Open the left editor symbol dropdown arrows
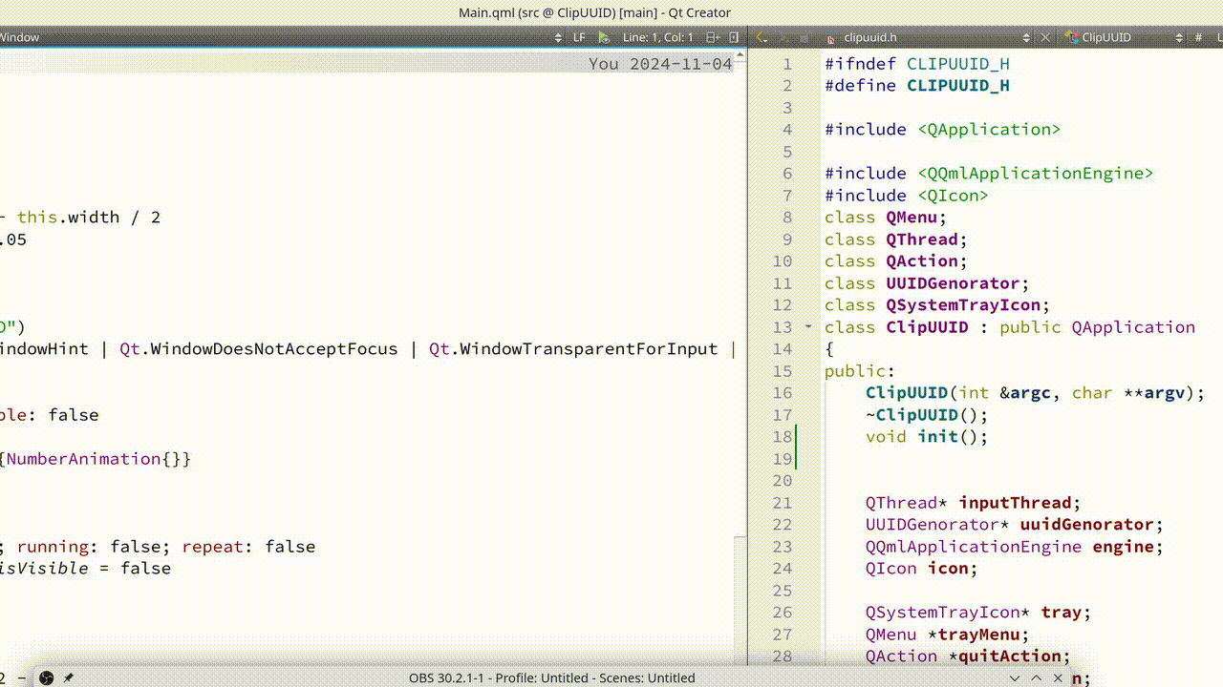The image size is (1223, 687). pyautogui.click(x=559, y=37)
